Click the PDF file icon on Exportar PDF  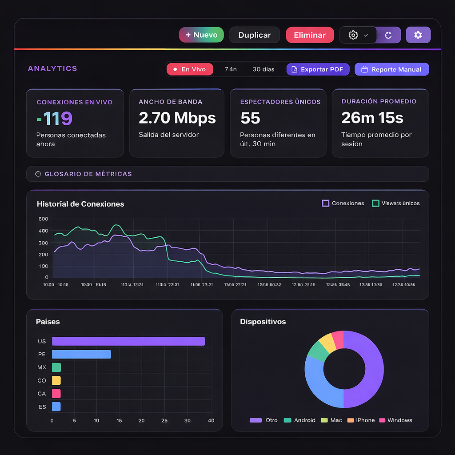coord(294,69)
